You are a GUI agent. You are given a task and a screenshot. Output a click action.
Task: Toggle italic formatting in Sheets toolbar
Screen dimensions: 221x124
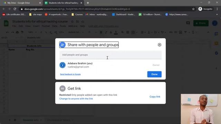pos(106,32)
